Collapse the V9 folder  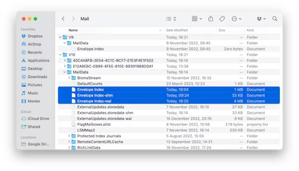click(60, 37)
